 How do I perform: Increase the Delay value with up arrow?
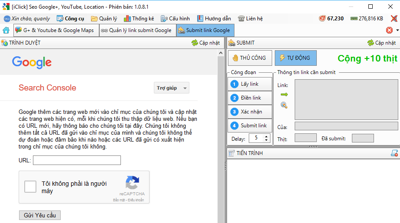267,136
